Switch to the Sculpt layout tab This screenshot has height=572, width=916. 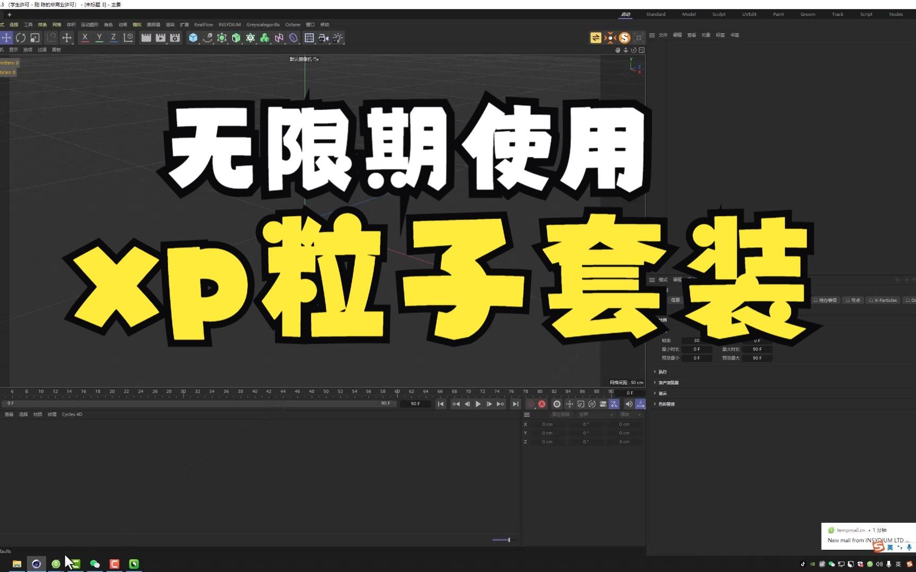[x=719, y=14]
